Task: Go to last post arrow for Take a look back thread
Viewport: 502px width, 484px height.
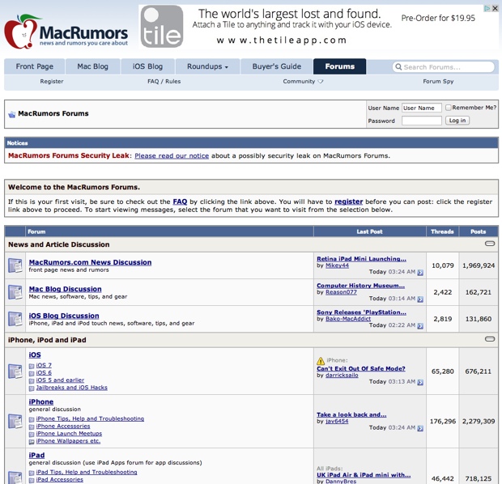Action: [420, 428]
